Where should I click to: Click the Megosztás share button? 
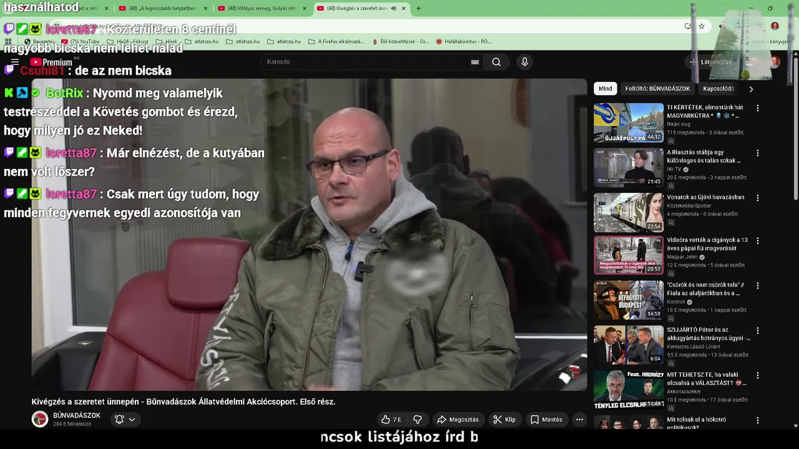tap(458, 420)
